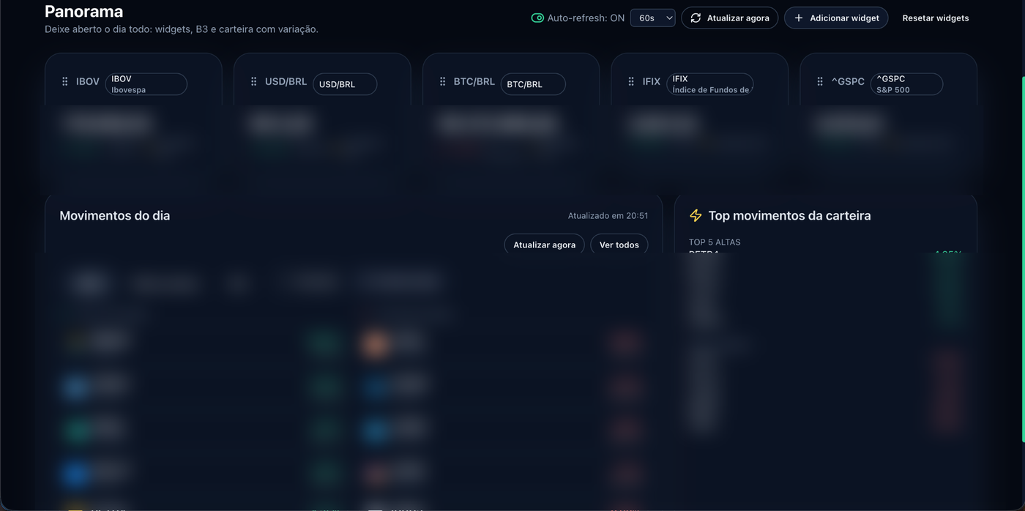Open the IFIX Índice de Fundos selector
The width and height of the screenshot is (1025, 511).
pos(710,84)
